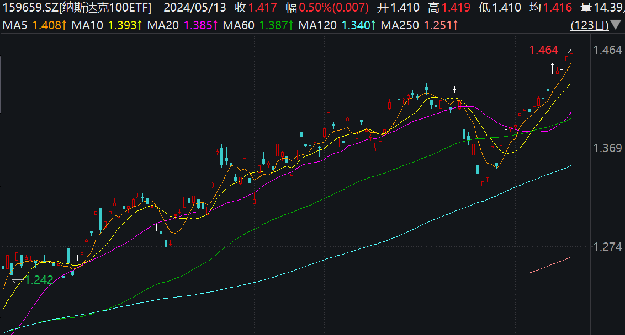
Task: Open the (123日) period dropdown
Action: coord(590,25)
